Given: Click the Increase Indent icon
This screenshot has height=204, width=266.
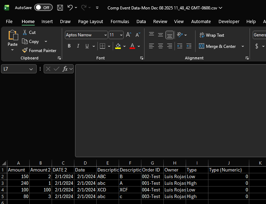Looking at the screenshot, I should click(x=189, y=46).
